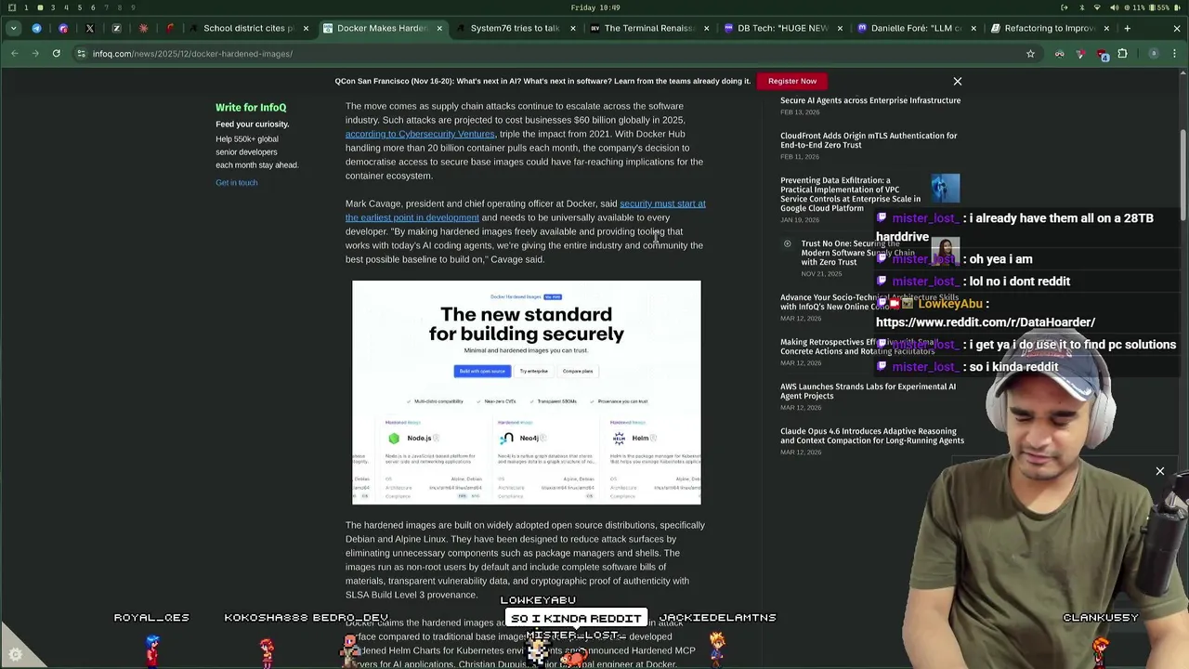Viewport: 1189px width, 669px height.
Task: Focus the infoq.com address bar
Action: (557, 54)
